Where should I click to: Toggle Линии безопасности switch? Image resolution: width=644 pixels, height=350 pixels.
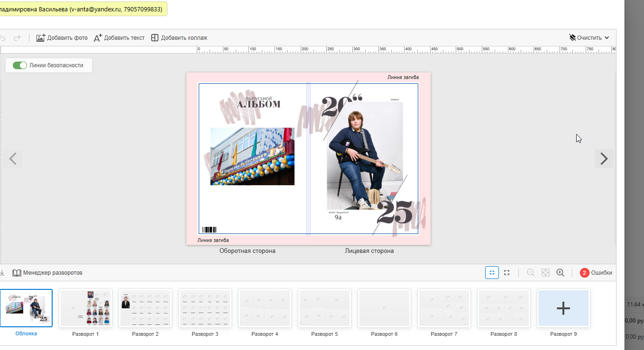tap(20, 65)
